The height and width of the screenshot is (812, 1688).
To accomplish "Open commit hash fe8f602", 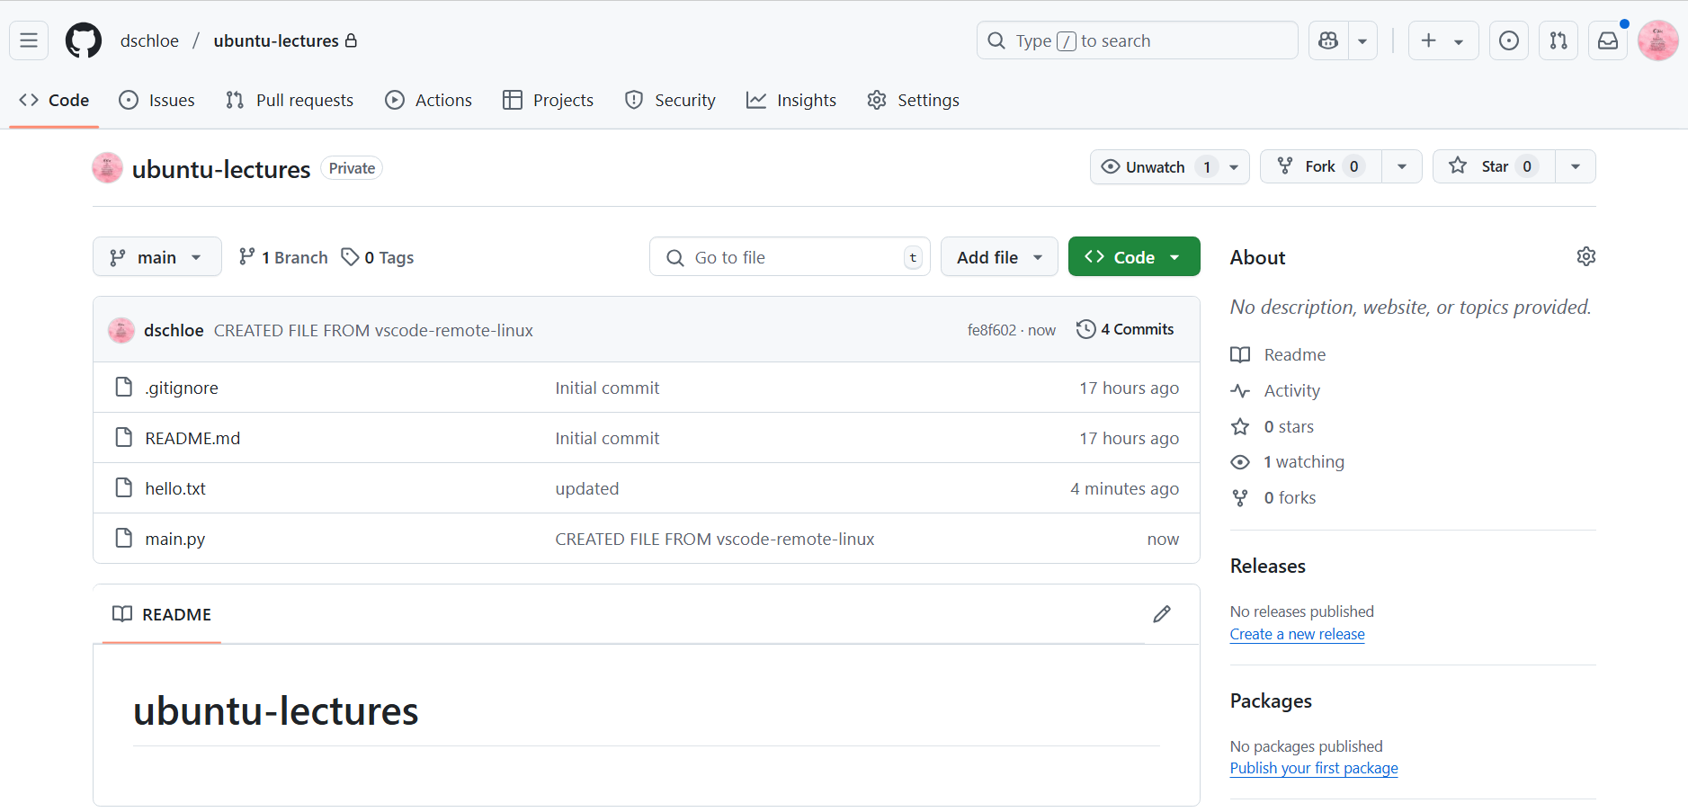I will click(992, 330).
